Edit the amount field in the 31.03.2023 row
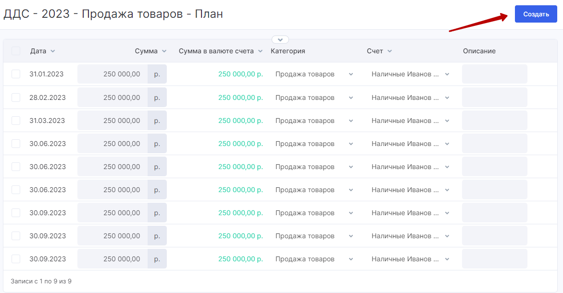Screen dimensions: 563x293 pos(113,120)
